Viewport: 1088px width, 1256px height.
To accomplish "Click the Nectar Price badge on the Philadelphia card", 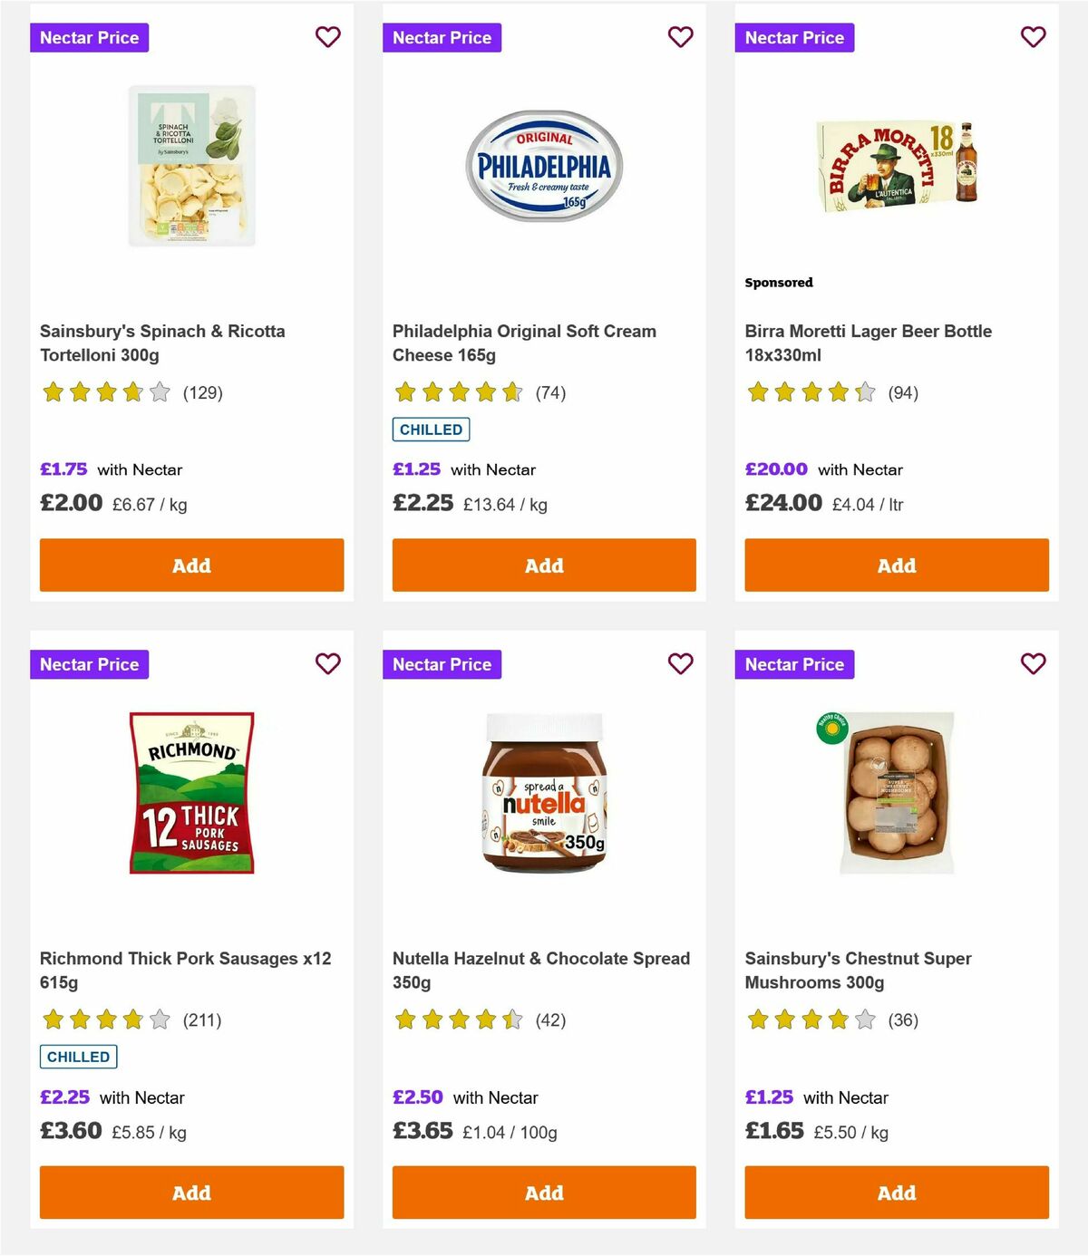I will pos(442,37).
